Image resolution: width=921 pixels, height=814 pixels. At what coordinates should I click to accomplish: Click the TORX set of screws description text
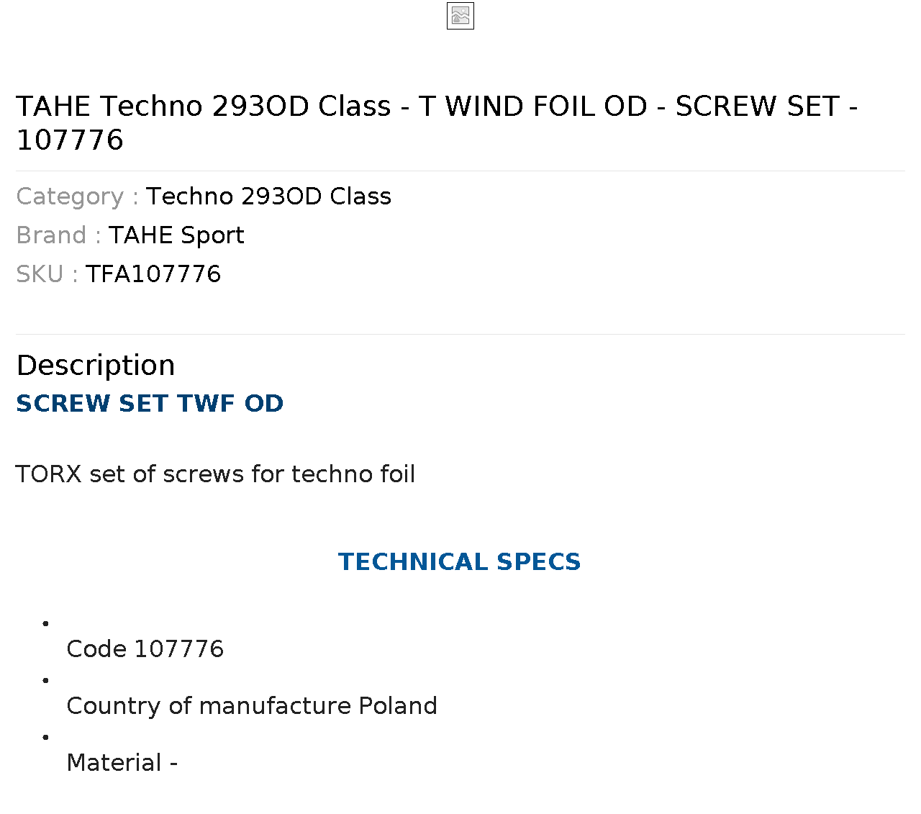pos(215,474)
